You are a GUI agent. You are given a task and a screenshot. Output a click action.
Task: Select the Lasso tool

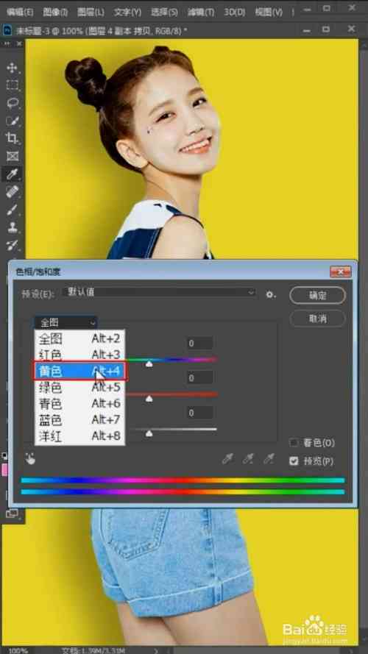point(12,102)
